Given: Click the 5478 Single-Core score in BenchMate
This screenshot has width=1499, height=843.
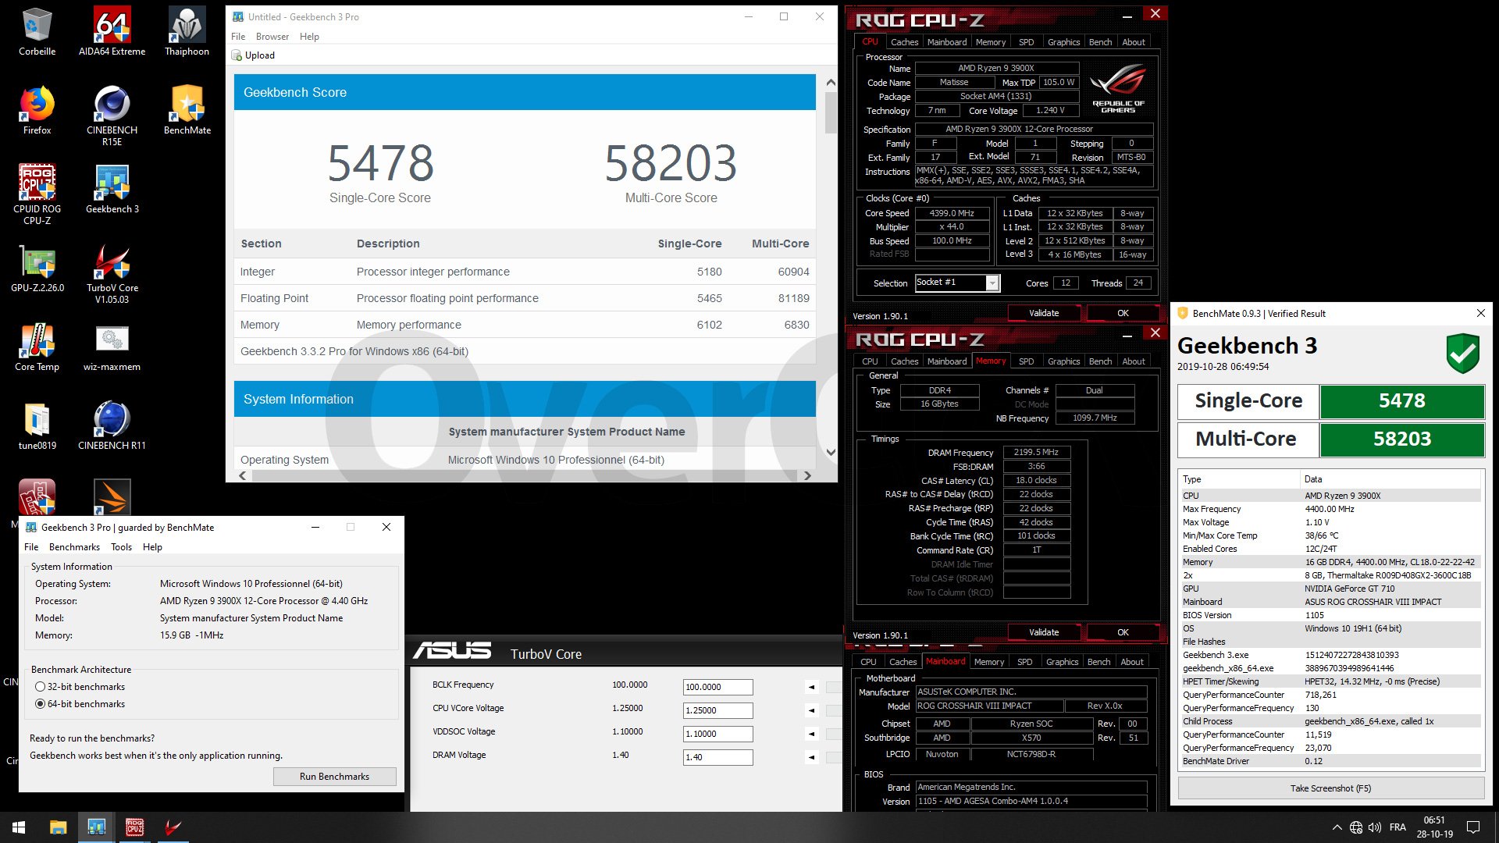Looking at the screenshot, I should pyautogui.click(x=1401, y=401).
